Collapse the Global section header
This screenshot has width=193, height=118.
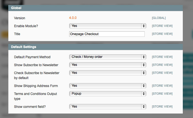95,8
